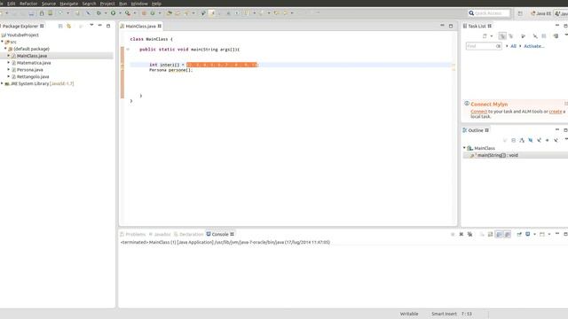Screen dimensions: 568x319
Task: Open the Run dropdown arrow in toolbar
Action: 120,13
